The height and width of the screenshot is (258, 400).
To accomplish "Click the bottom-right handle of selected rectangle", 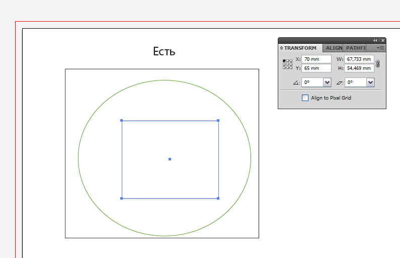I will pos(218,198).
